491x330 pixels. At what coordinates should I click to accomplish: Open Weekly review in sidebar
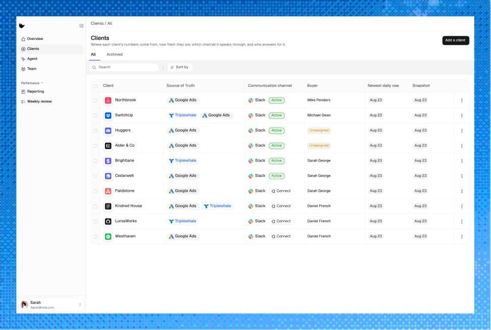(52, 101)
